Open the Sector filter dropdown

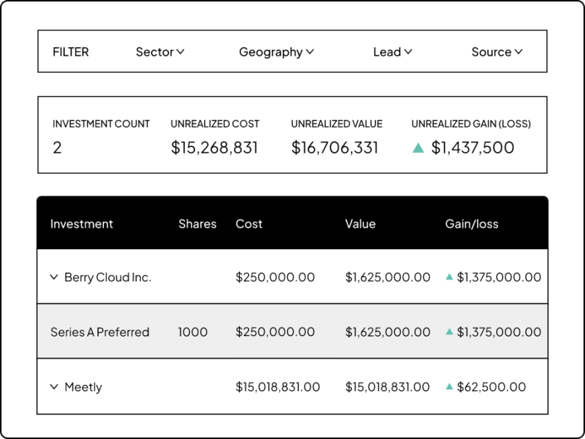[159, 52]
